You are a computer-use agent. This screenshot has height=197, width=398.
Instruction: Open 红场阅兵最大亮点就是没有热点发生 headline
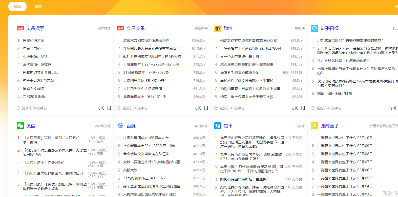(152, 48)
